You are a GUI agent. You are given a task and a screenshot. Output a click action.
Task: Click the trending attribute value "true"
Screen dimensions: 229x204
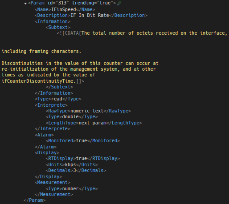105,3
